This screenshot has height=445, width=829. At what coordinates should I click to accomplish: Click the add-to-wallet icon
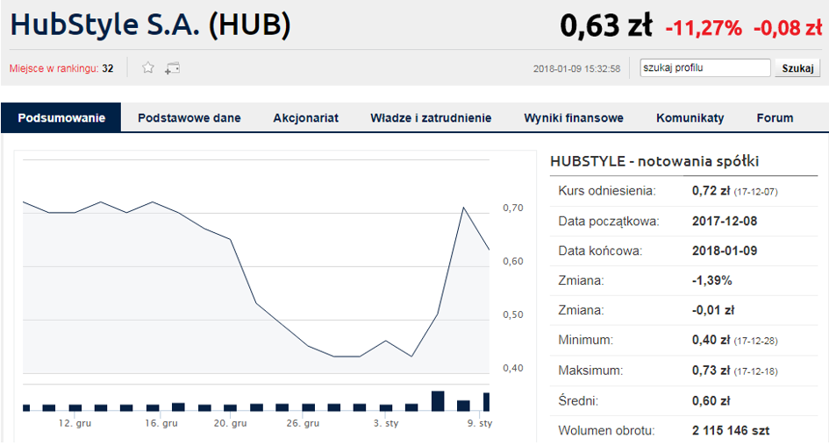[x=172, y=68]
